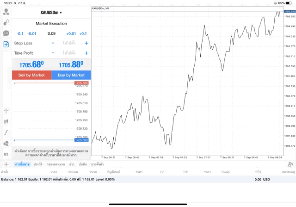Select the crosshair tool

coord(6,111)
